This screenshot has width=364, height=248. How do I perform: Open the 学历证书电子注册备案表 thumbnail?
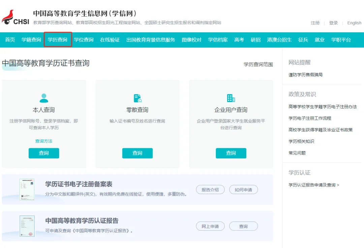(27, 189)
